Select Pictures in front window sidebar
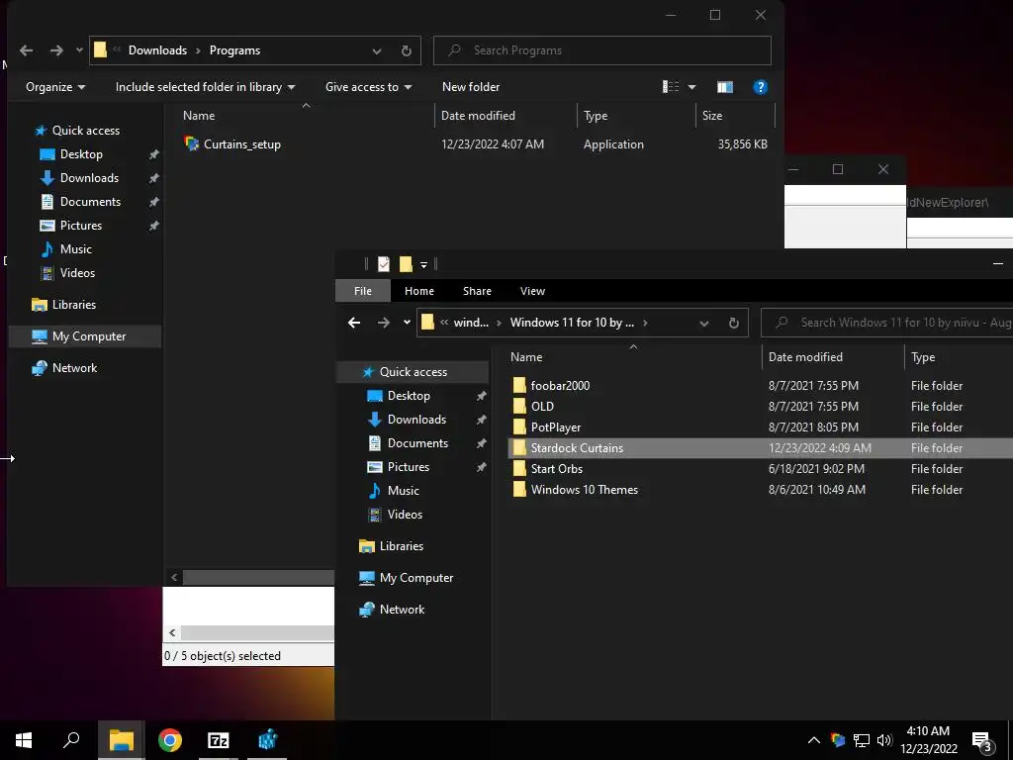The width and height of the screenshot is (1013, 760). pyautogui.click(x=409, y=467)
